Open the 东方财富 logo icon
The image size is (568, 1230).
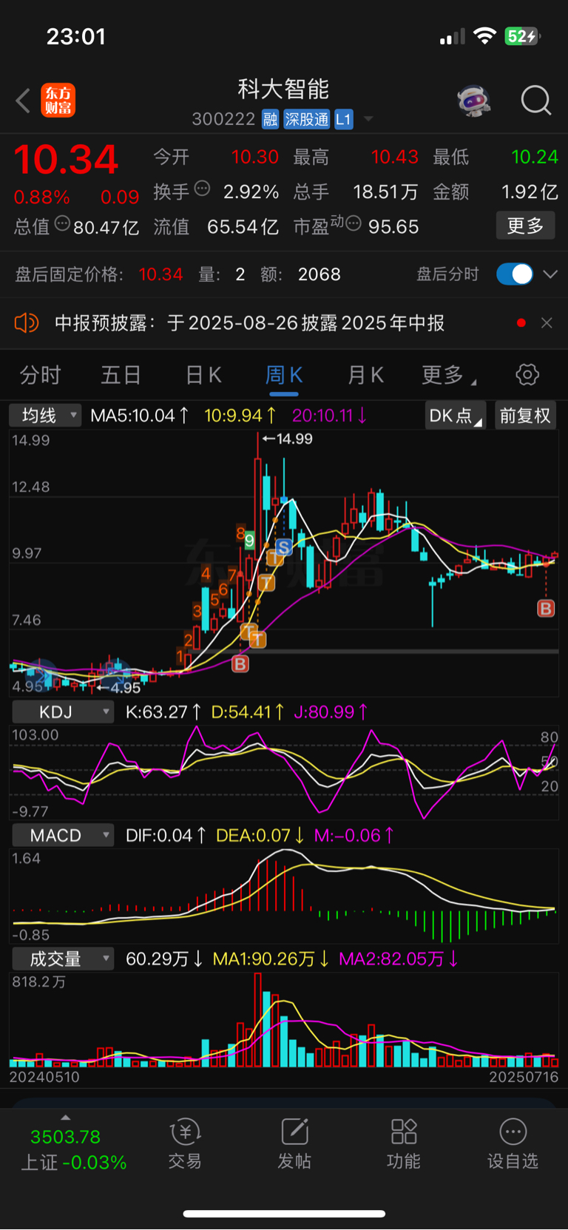(x=58, y=100)
